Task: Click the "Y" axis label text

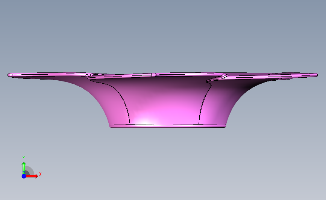Action: point(24,158)
